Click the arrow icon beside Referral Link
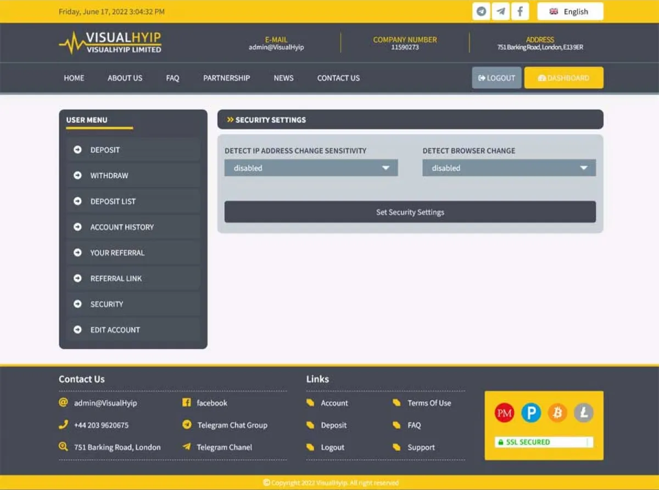659x490 pixels. point(78,278)
